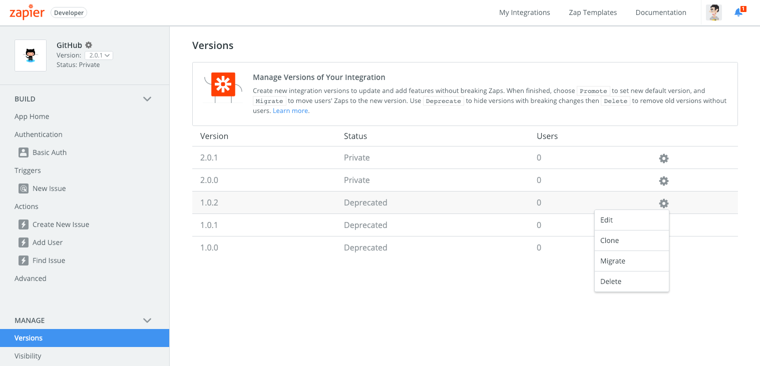Follow the Learn more link
Viewport: 760px width, 366px height.
point(290,110)
